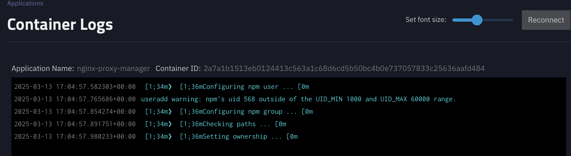Image resolution: width=571 pixels, height=156 pixels.
Task: Click the useradd warning log message
Action: click(x=298, y=99)
